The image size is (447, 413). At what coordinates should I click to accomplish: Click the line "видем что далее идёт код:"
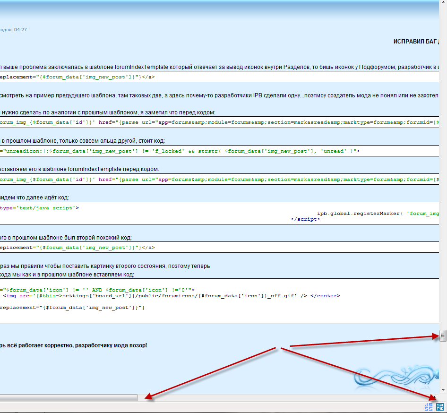click(x=34, y=198)
